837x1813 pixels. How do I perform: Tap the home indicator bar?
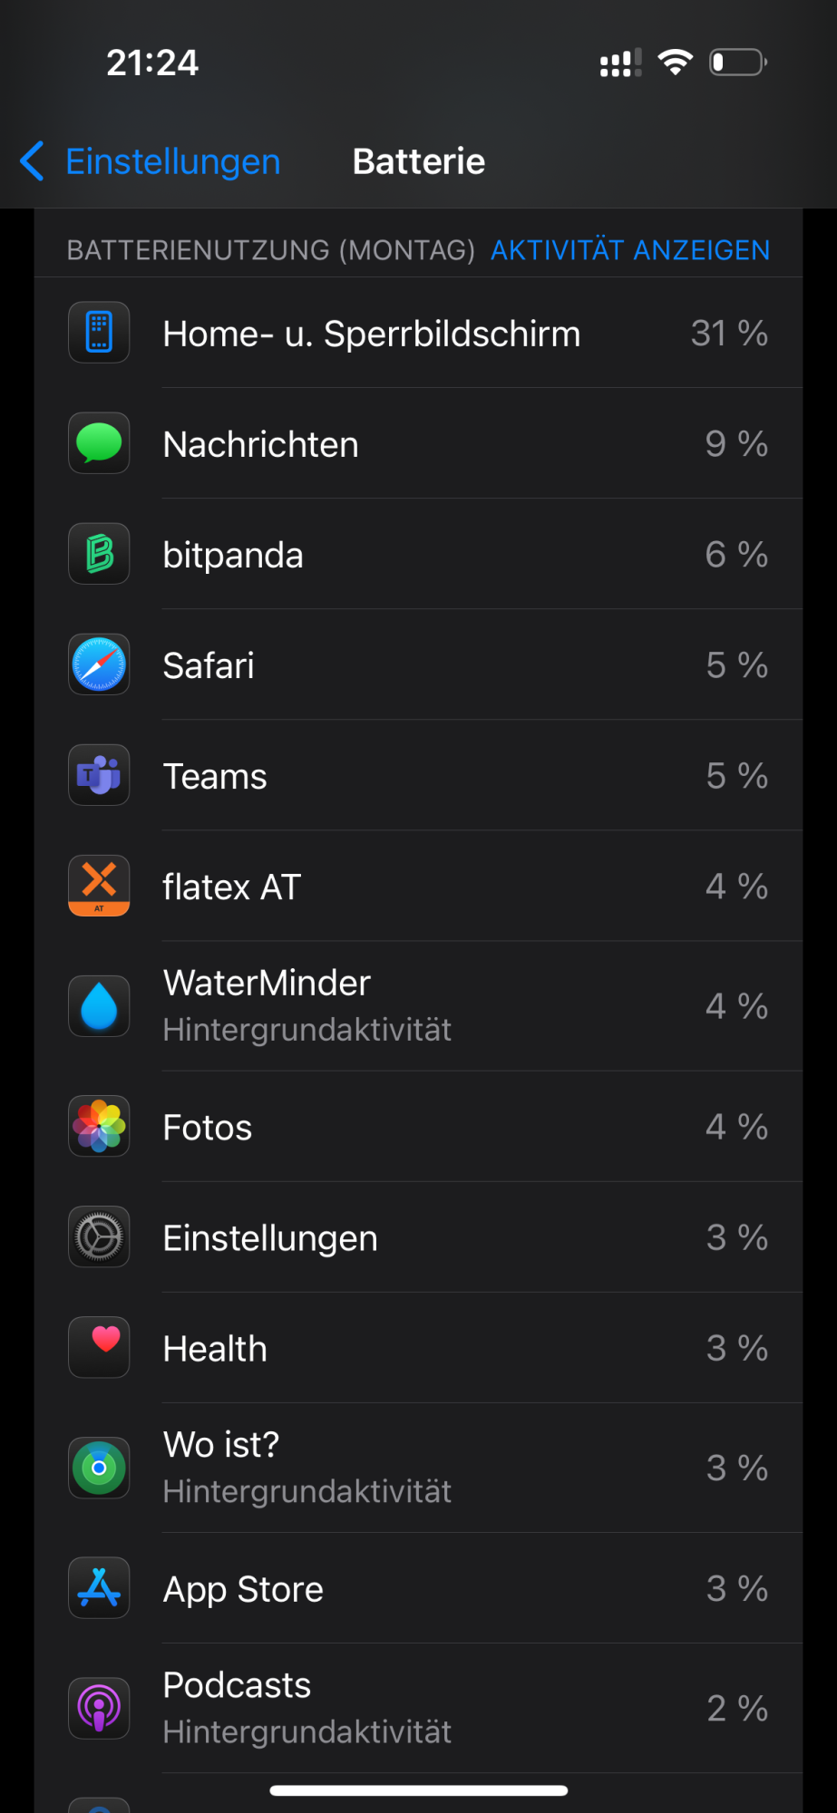coord(418,1790)
